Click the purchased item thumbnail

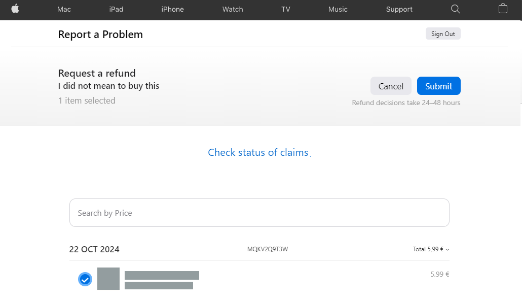(x=108, y=279)
